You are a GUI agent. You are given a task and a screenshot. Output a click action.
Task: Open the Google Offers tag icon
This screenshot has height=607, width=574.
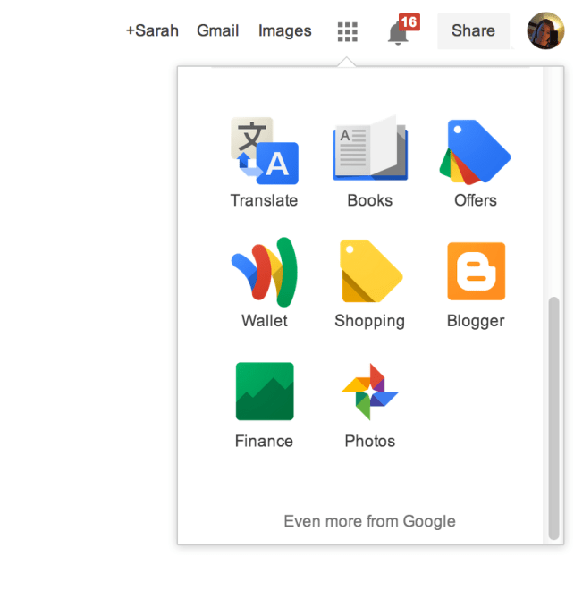point(475,151)
